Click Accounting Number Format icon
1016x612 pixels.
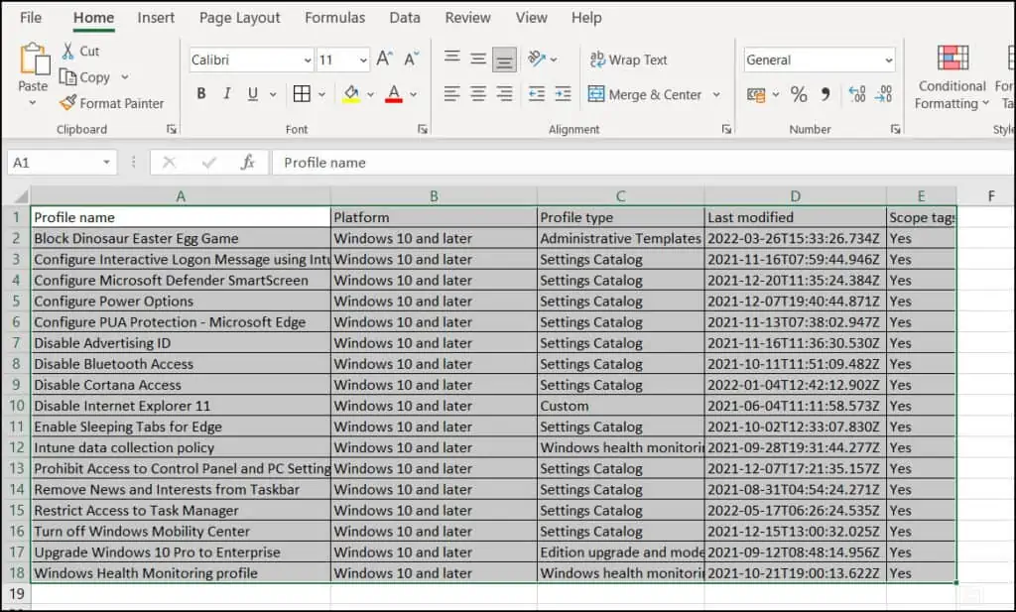click(756, 94)
